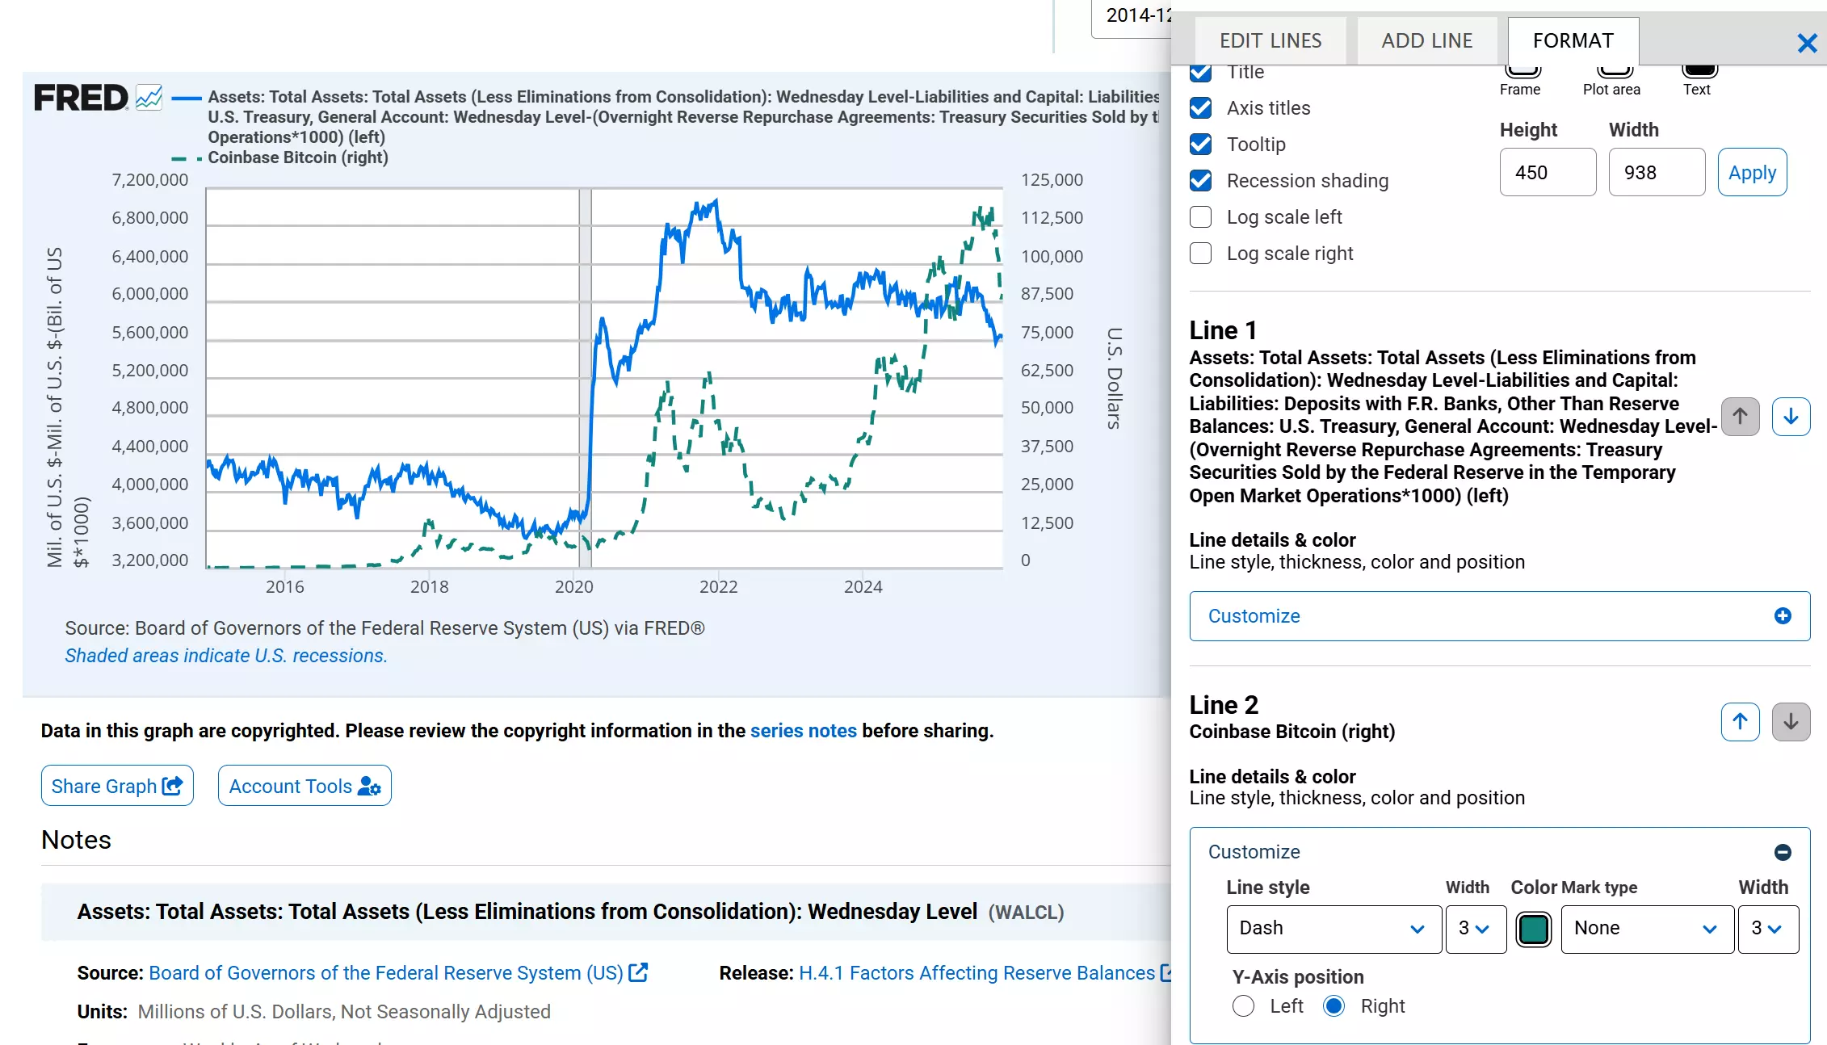The image size is (1827, 1045).
Task: Enable Log scale left
Action: 1201,217
